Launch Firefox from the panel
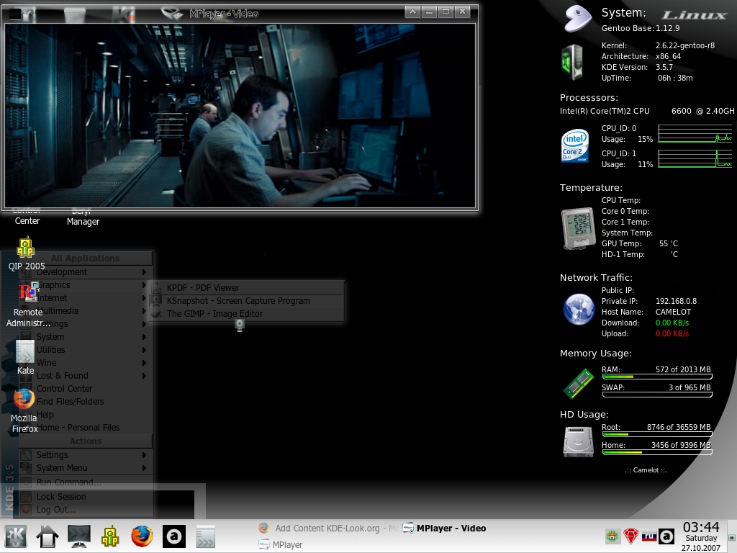737x553 pixels. [x=142, y=536]
